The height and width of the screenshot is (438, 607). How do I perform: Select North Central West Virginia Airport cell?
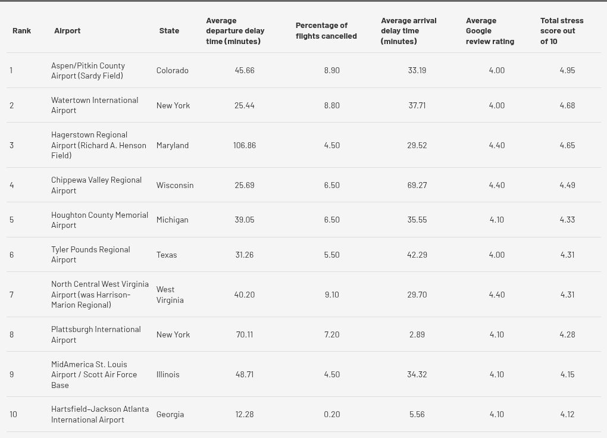pos(100,295)
